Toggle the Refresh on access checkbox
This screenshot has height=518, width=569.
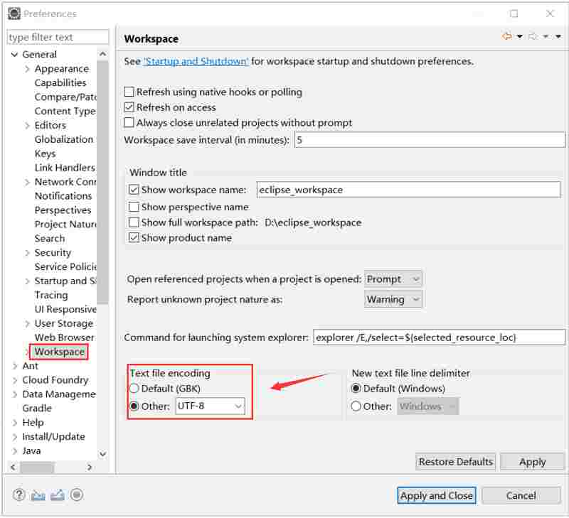pos(129,107)
